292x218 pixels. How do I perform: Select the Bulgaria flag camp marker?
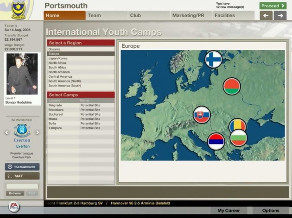(x=239, y=138)
